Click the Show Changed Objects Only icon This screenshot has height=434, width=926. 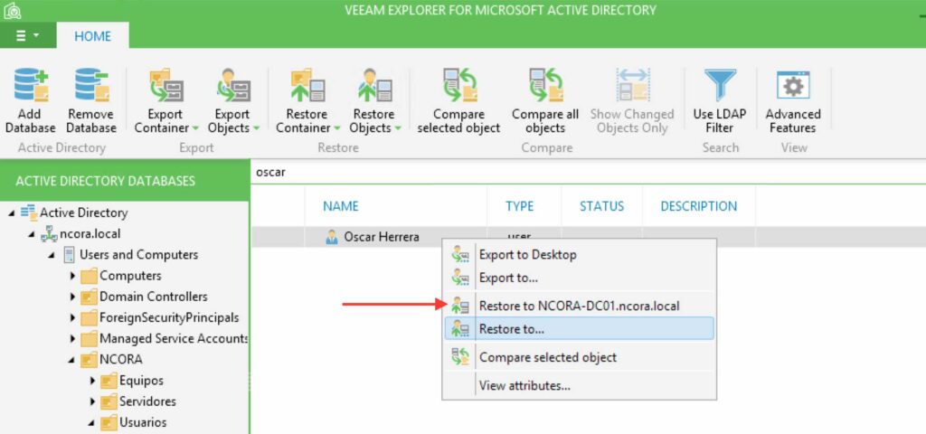[x=632, y=85]
